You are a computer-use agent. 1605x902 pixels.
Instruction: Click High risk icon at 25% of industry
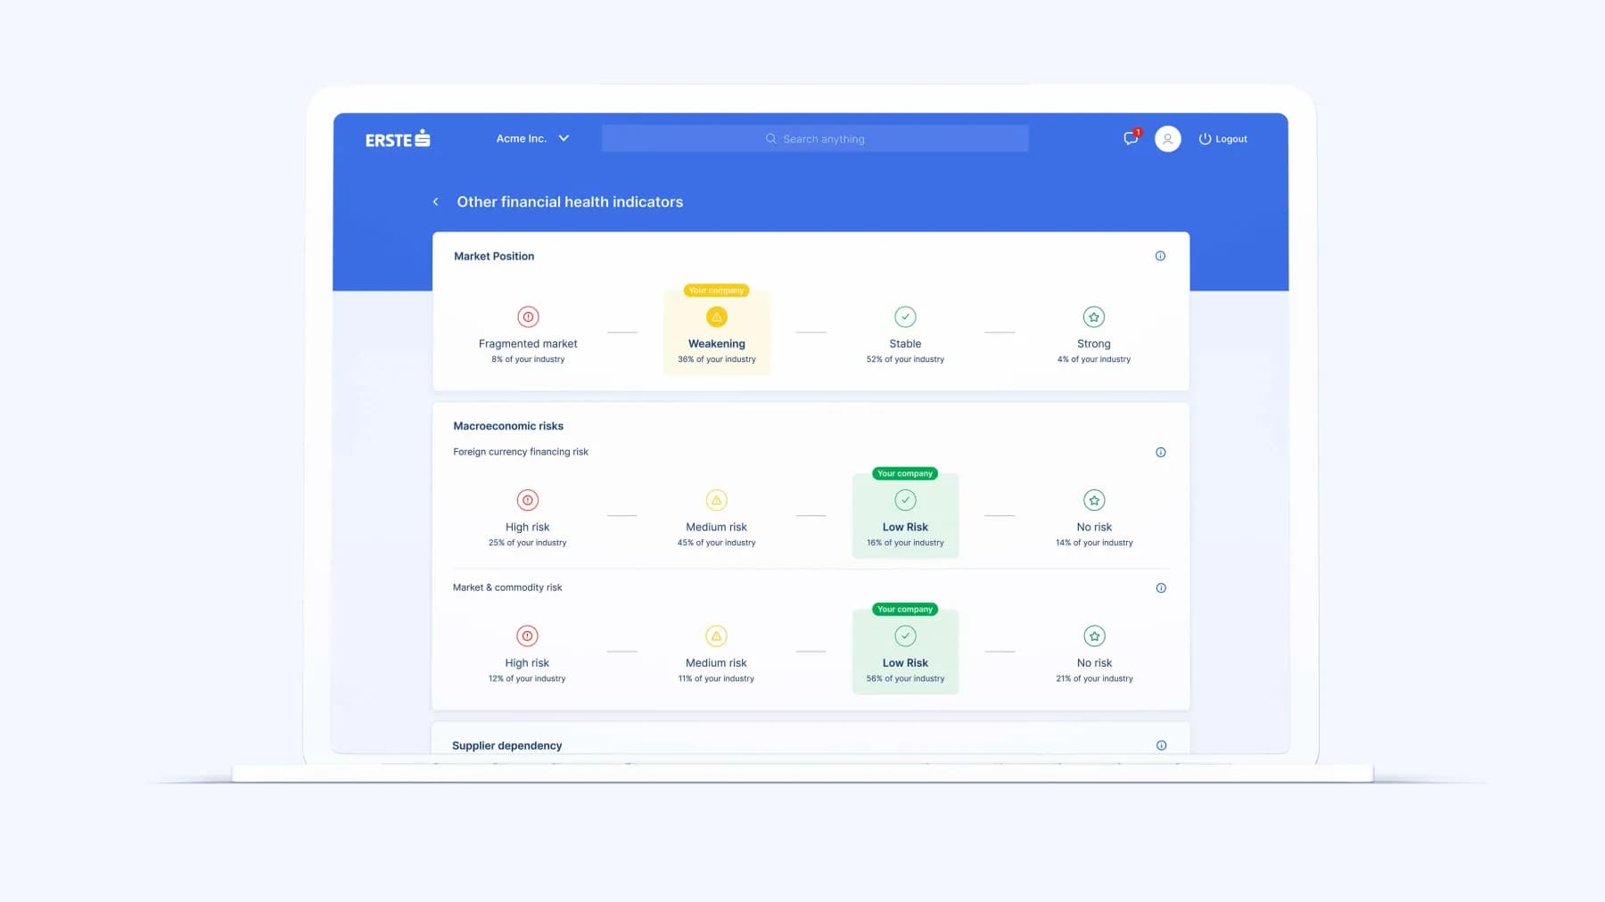528,500
